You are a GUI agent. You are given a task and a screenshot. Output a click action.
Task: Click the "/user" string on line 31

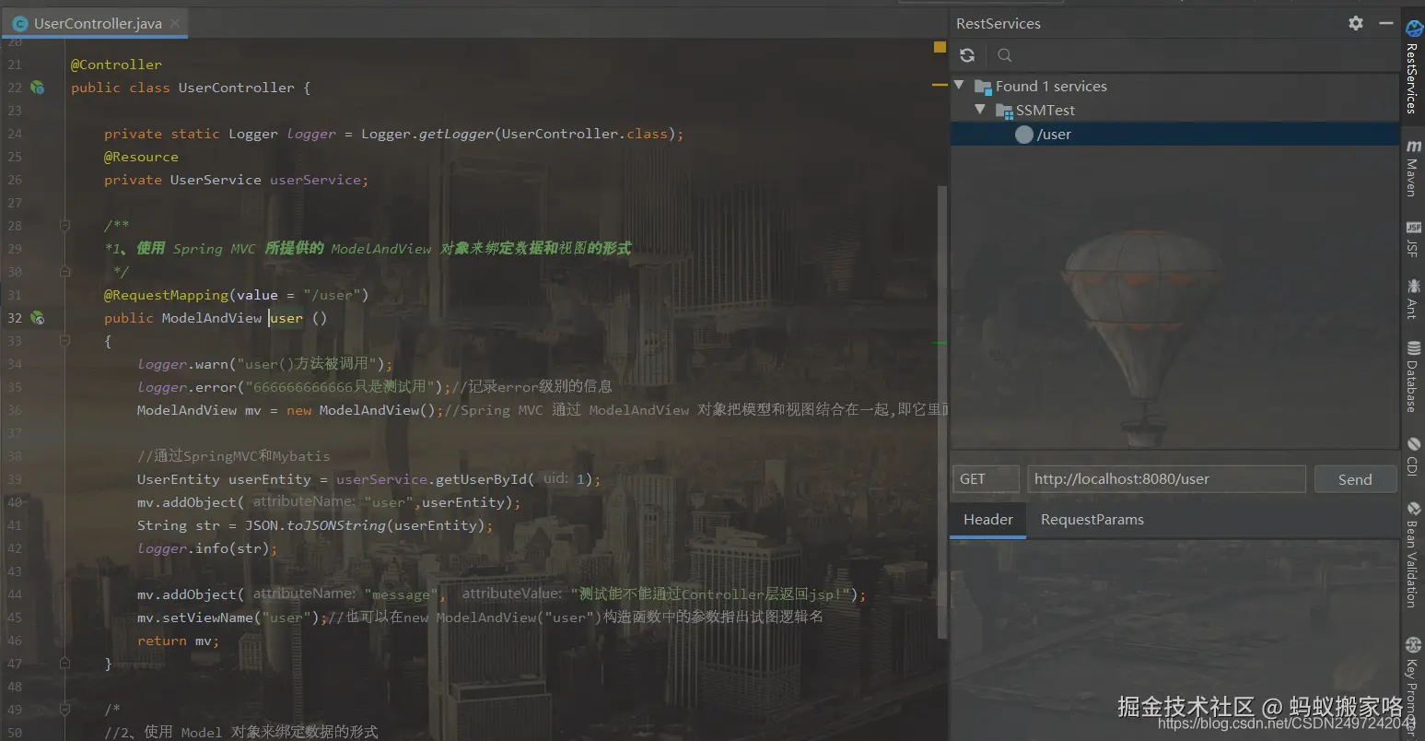click(x=332, y=295)
